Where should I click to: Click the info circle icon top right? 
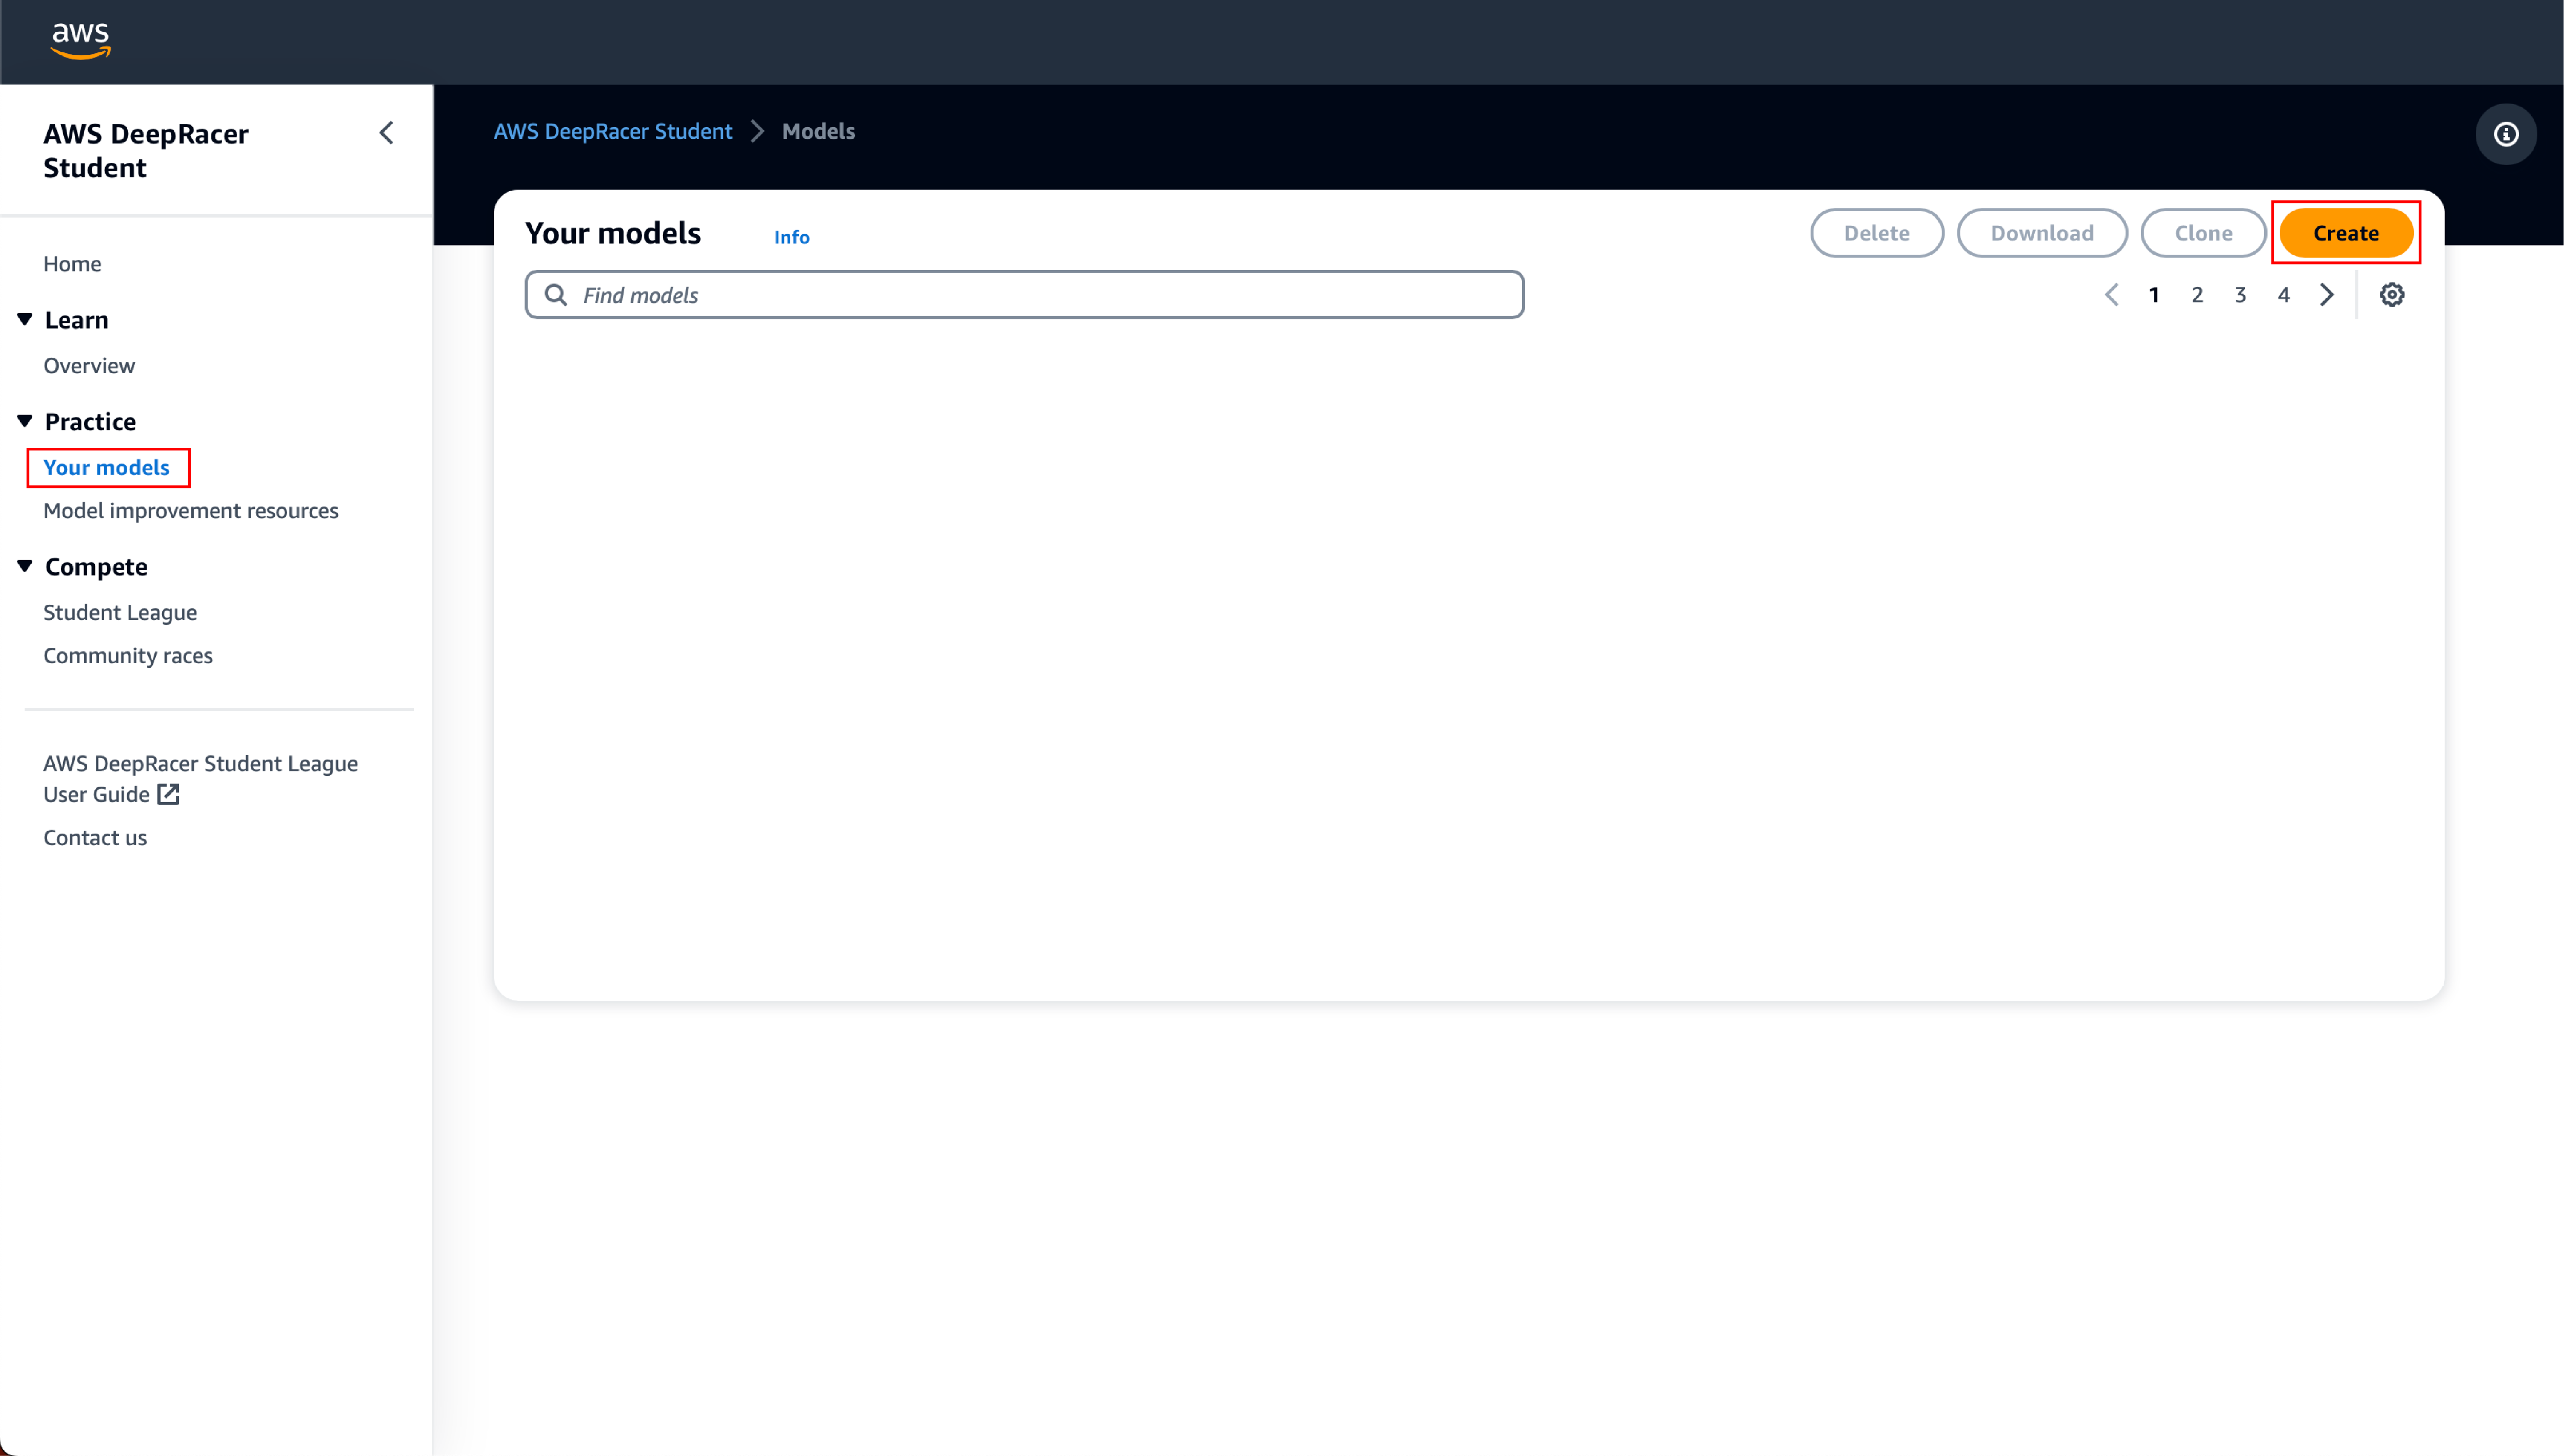(x=2505, y=133)
